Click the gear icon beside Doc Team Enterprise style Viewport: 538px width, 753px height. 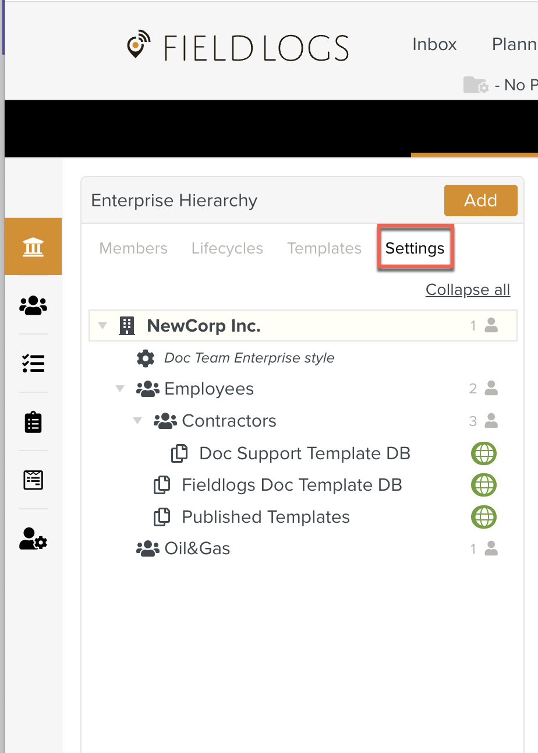pyautogui.click(x=146, y=358)
